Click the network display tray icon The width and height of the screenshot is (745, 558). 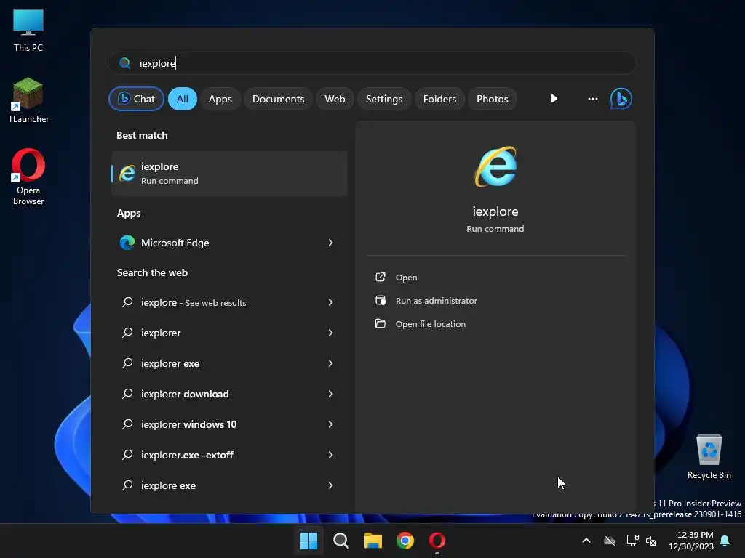[632, 541]
